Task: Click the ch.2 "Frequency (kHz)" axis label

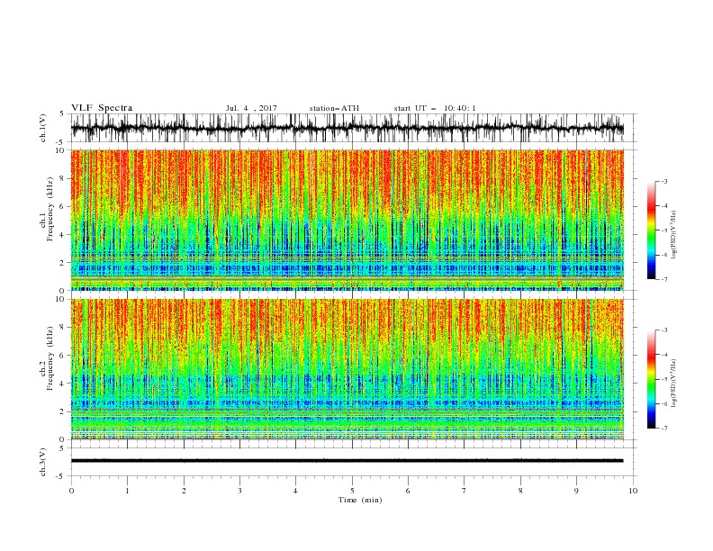Action: [x=50, y=358]
